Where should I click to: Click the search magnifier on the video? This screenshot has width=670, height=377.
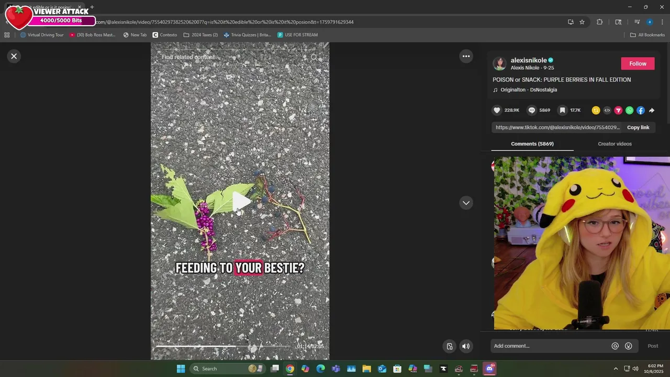[x=314, y=57]
